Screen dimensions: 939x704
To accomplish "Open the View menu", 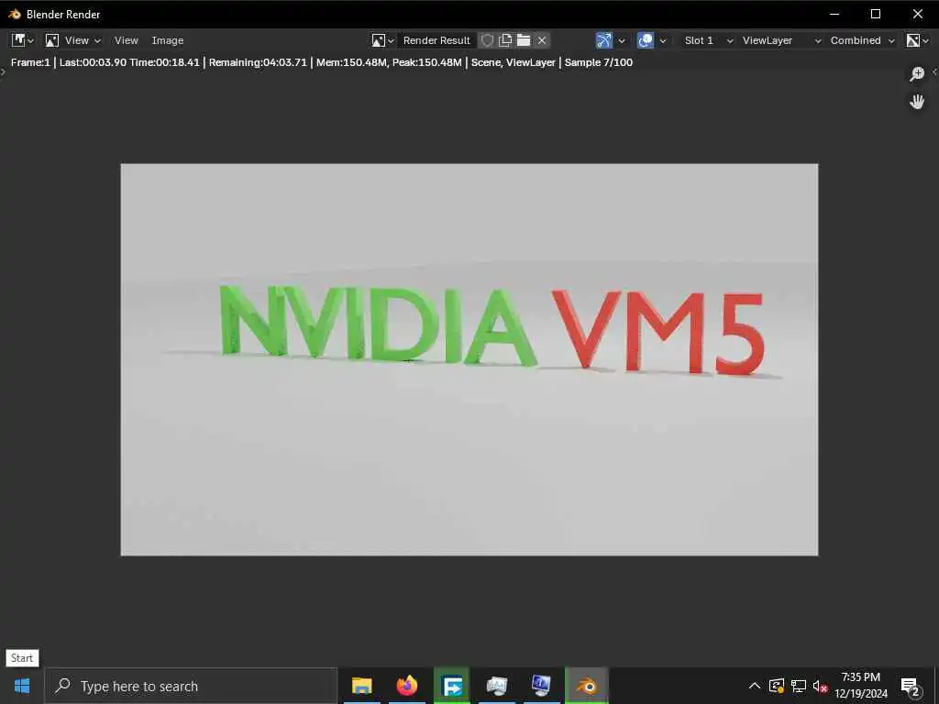I will pyautogui.click(x=126, y=40).
